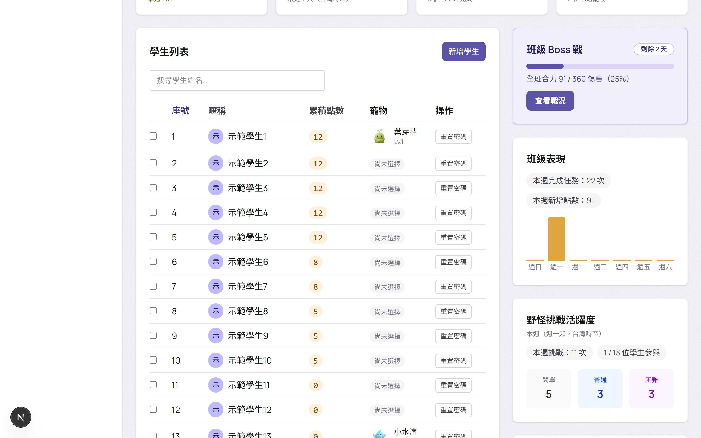This screenshot has height=438, width=701.
Task: Select checkbox for 示範學生2
Action: [153, 163]
